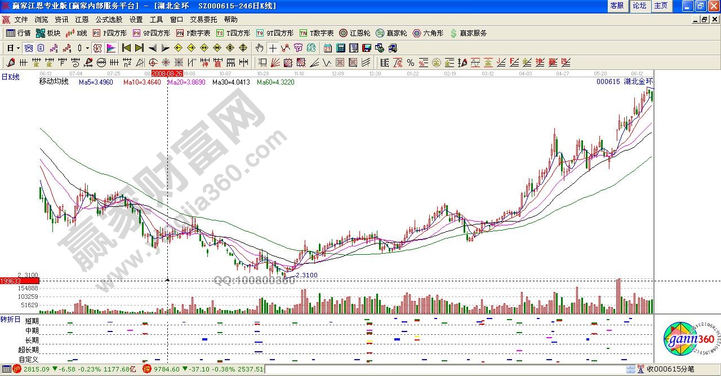Click the 客服 customer service button
The image size is (721, 376).
pyautogui.click(x=617, y=6)
